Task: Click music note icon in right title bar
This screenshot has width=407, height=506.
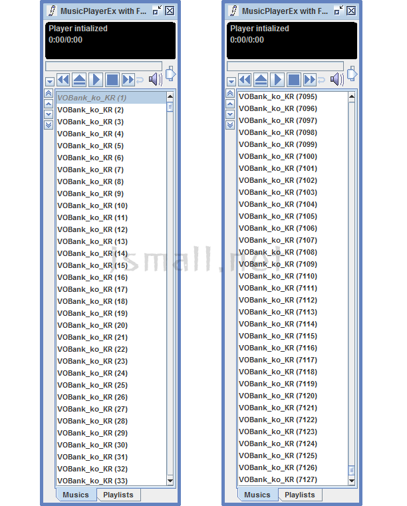Action: point(233,11)
